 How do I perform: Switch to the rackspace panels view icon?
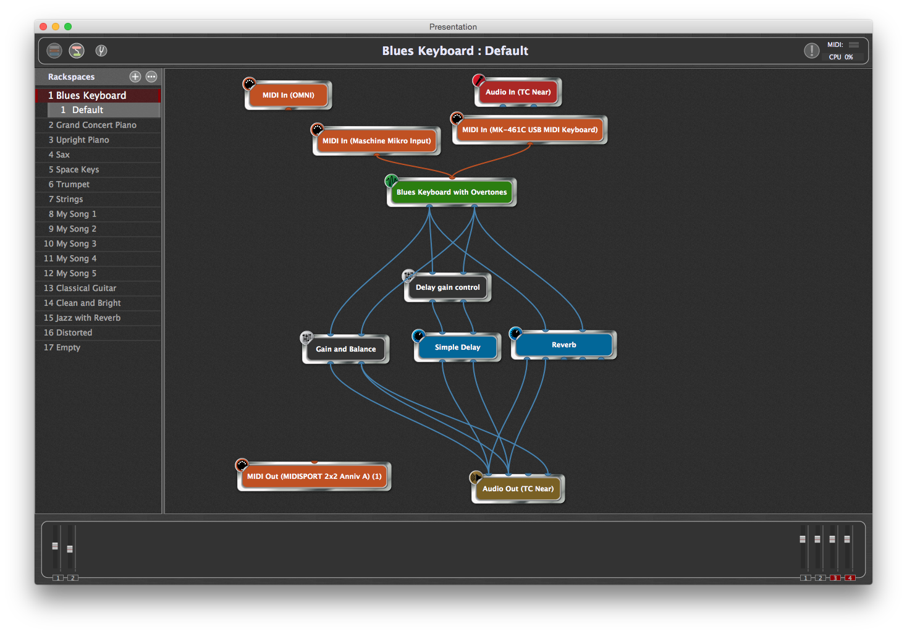[x=54, y=51]
